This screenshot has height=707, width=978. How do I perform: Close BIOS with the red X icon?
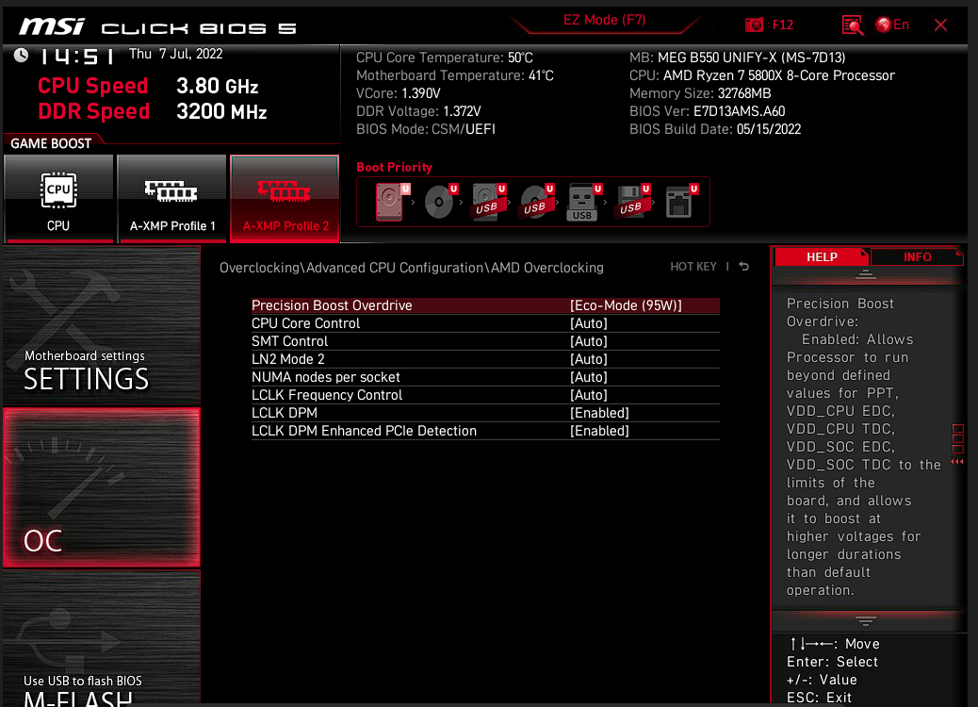tap(940, 25)
